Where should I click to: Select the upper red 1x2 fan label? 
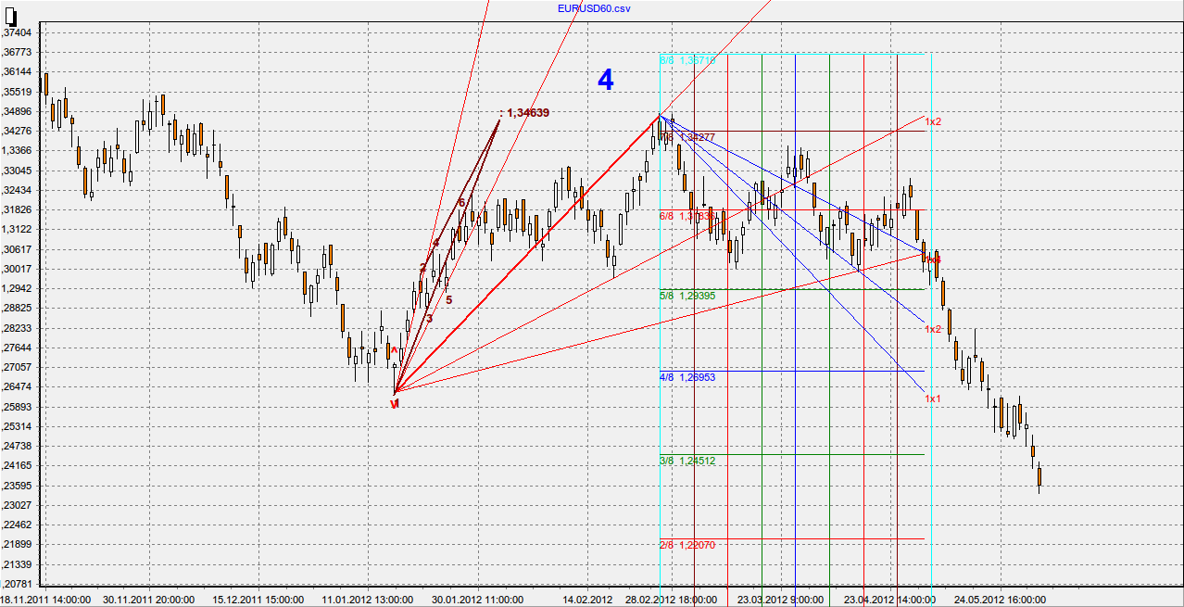tap(933, 121)
